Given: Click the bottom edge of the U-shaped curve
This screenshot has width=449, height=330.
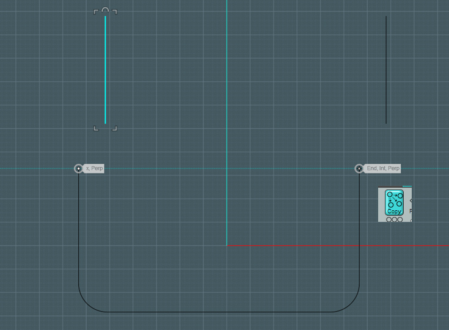Looking at the screenshot, I should tap(219, 312).
